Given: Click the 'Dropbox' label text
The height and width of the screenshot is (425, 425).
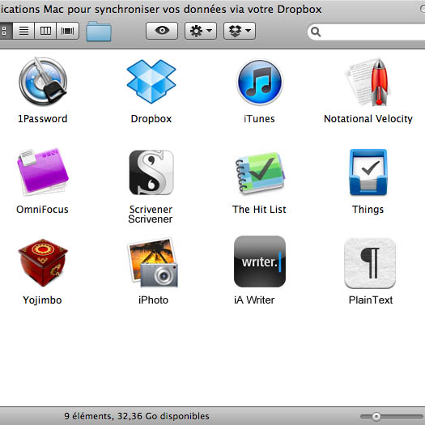Looking at the screenshot, I should tap(151, 119).
